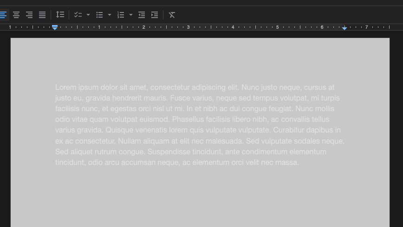Insert a checklist
Image resolution: width=403 pixels, height=227 pixels.
tap(78, 15)
